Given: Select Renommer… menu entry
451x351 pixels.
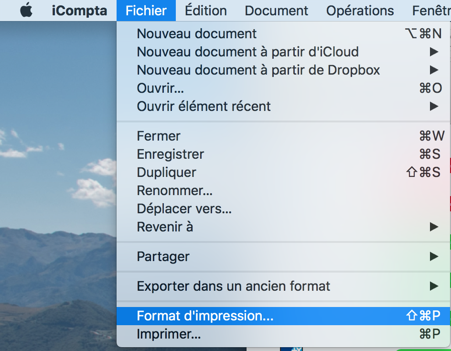Looking at the screenshot, I should [x=283, y=190].
